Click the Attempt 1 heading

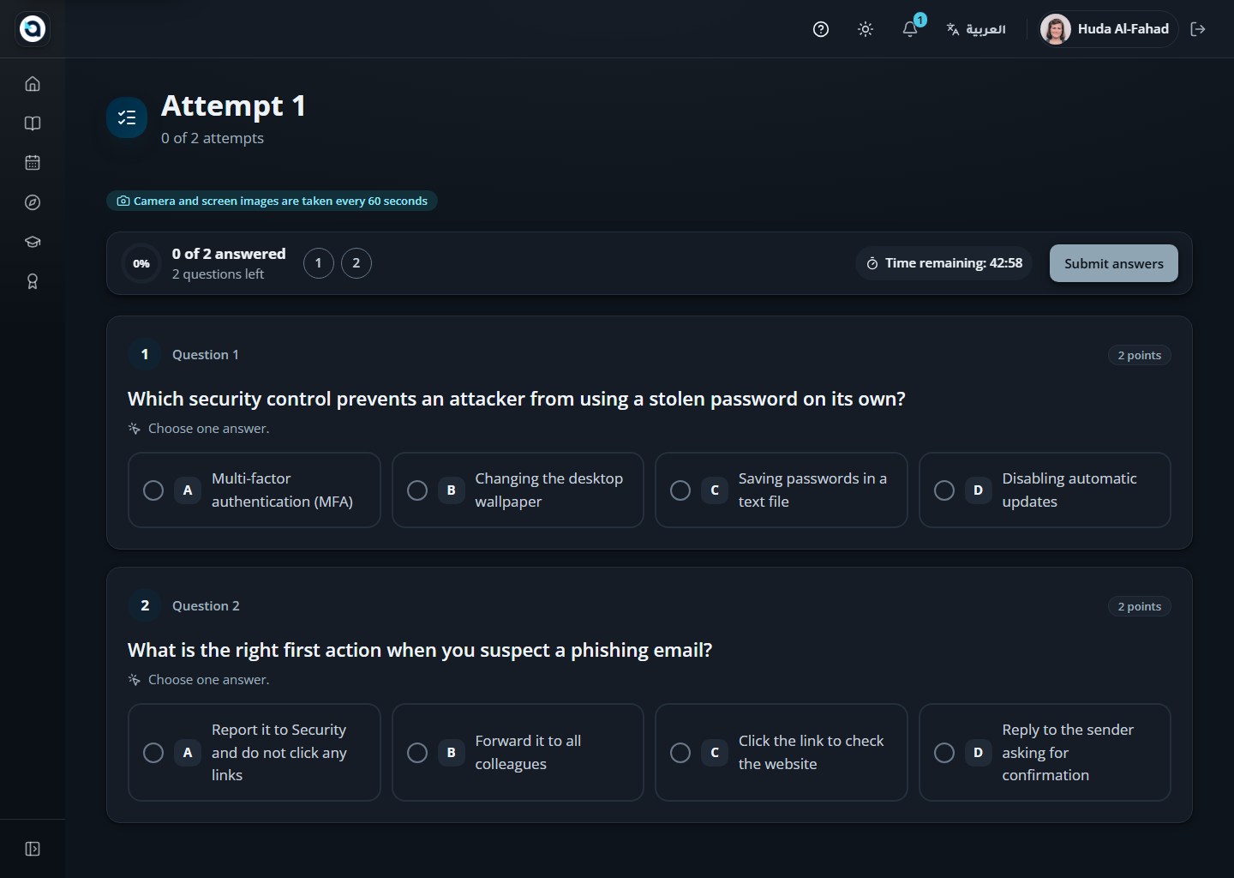[233, 105]
